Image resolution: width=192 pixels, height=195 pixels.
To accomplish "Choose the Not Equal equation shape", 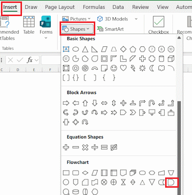I will pyautogui.click(x=114, y=147).
